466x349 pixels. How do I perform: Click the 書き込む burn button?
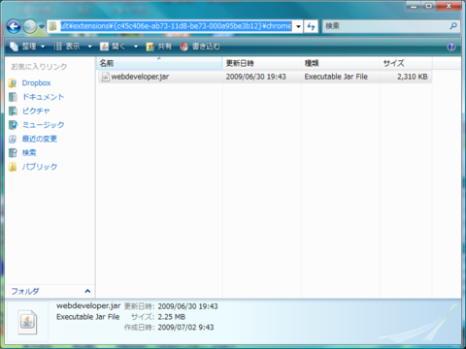click(200, 47)
